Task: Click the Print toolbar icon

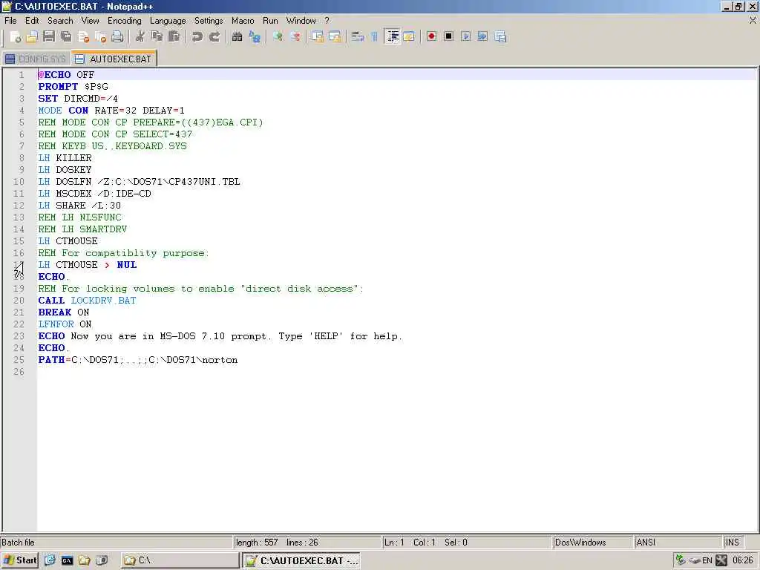Action: coord(117,37)
